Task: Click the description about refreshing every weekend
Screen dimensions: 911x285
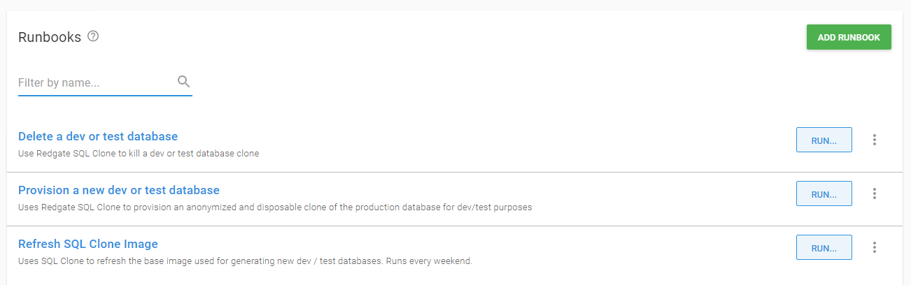Action: click(245, 261)
